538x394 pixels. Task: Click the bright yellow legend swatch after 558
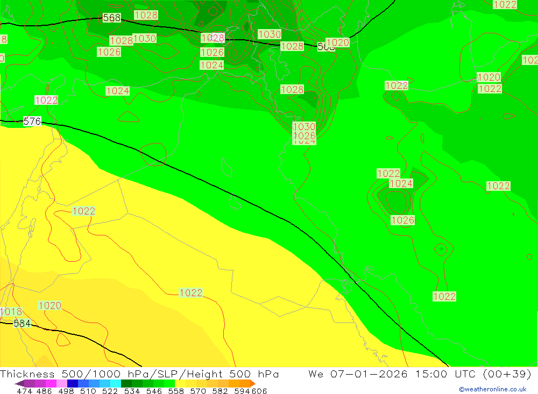[180, 383]
